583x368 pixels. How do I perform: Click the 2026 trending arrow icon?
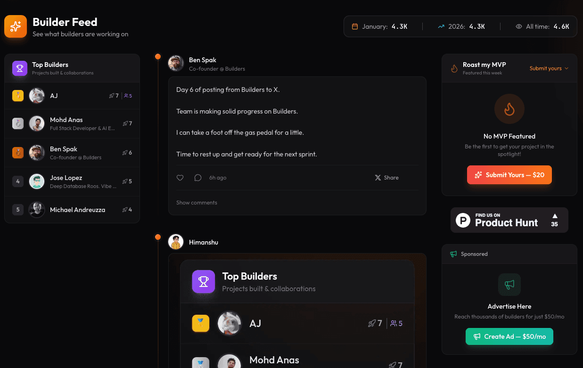[x=441, y=27]
